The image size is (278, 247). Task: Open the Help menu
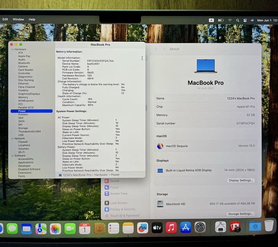(32, 19)
